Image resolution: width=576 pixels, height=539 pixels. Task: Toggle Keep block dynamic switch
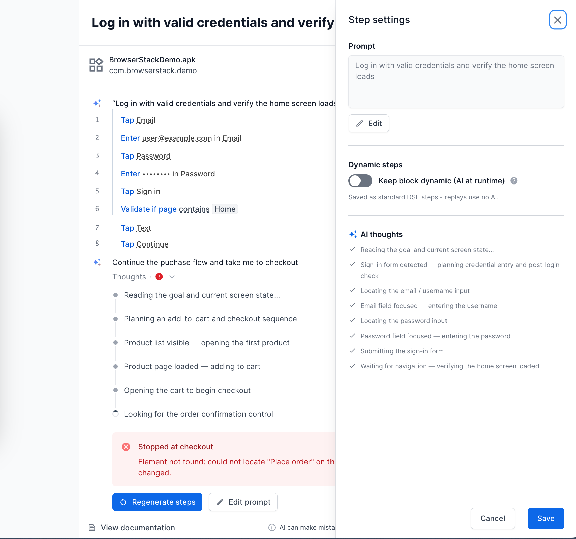(x=360, y=181)
